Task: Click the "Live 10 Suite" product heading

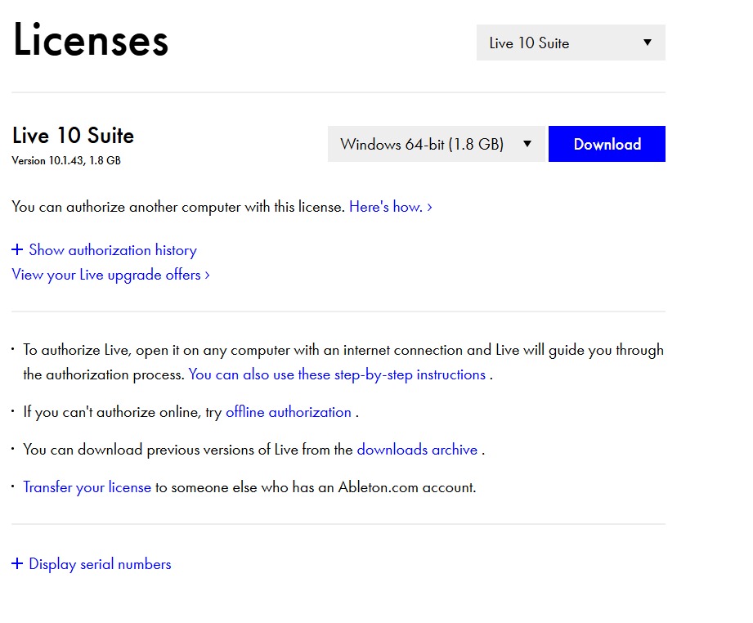Action: coord(73,136)
